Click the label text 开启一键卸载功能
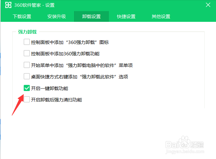The image size is (216, 159). (50, 88)
